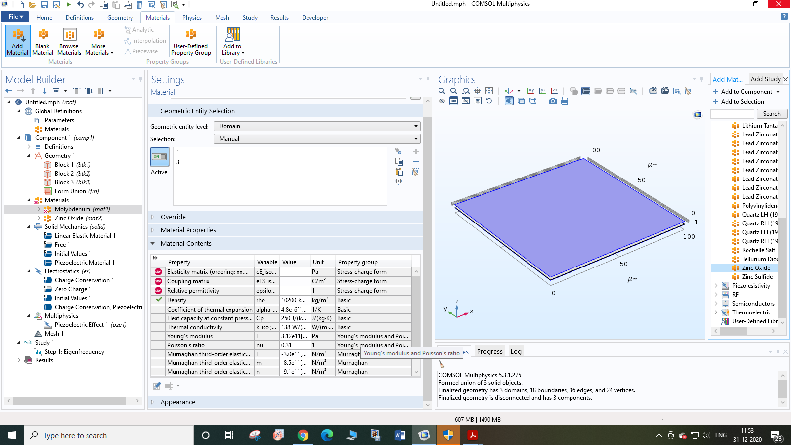Screen dimensions: 791x445
Task: Open Browse Materials in the ribbon
Action: (x=69, y=41)
